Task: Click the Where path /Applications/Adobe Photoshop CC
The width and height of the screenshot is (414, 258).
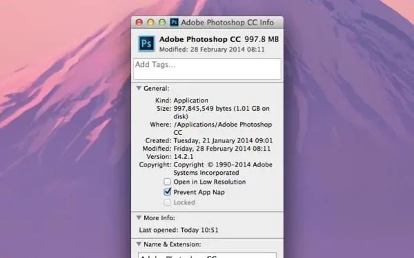Action: (223, 128)
